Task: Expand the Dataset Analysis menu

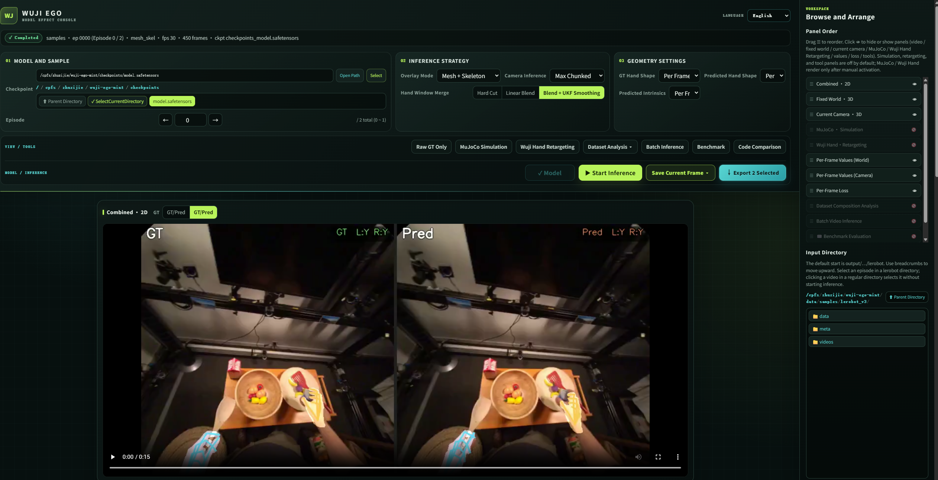Action: [610, 147]
